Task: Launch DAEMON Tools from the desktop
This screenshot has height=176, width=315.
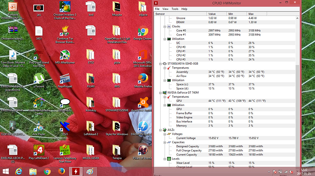Action: [x=143, y=128]
